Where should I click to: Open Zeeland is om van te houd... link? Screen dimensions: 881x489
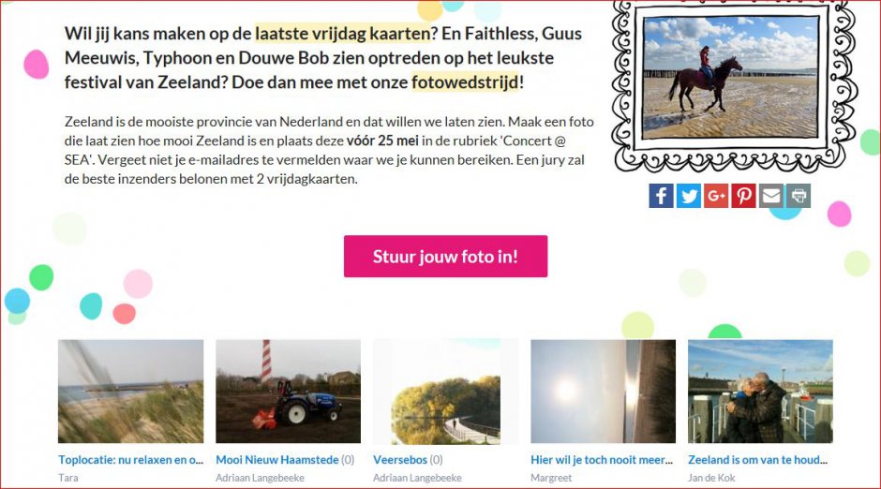click(758, 460)
